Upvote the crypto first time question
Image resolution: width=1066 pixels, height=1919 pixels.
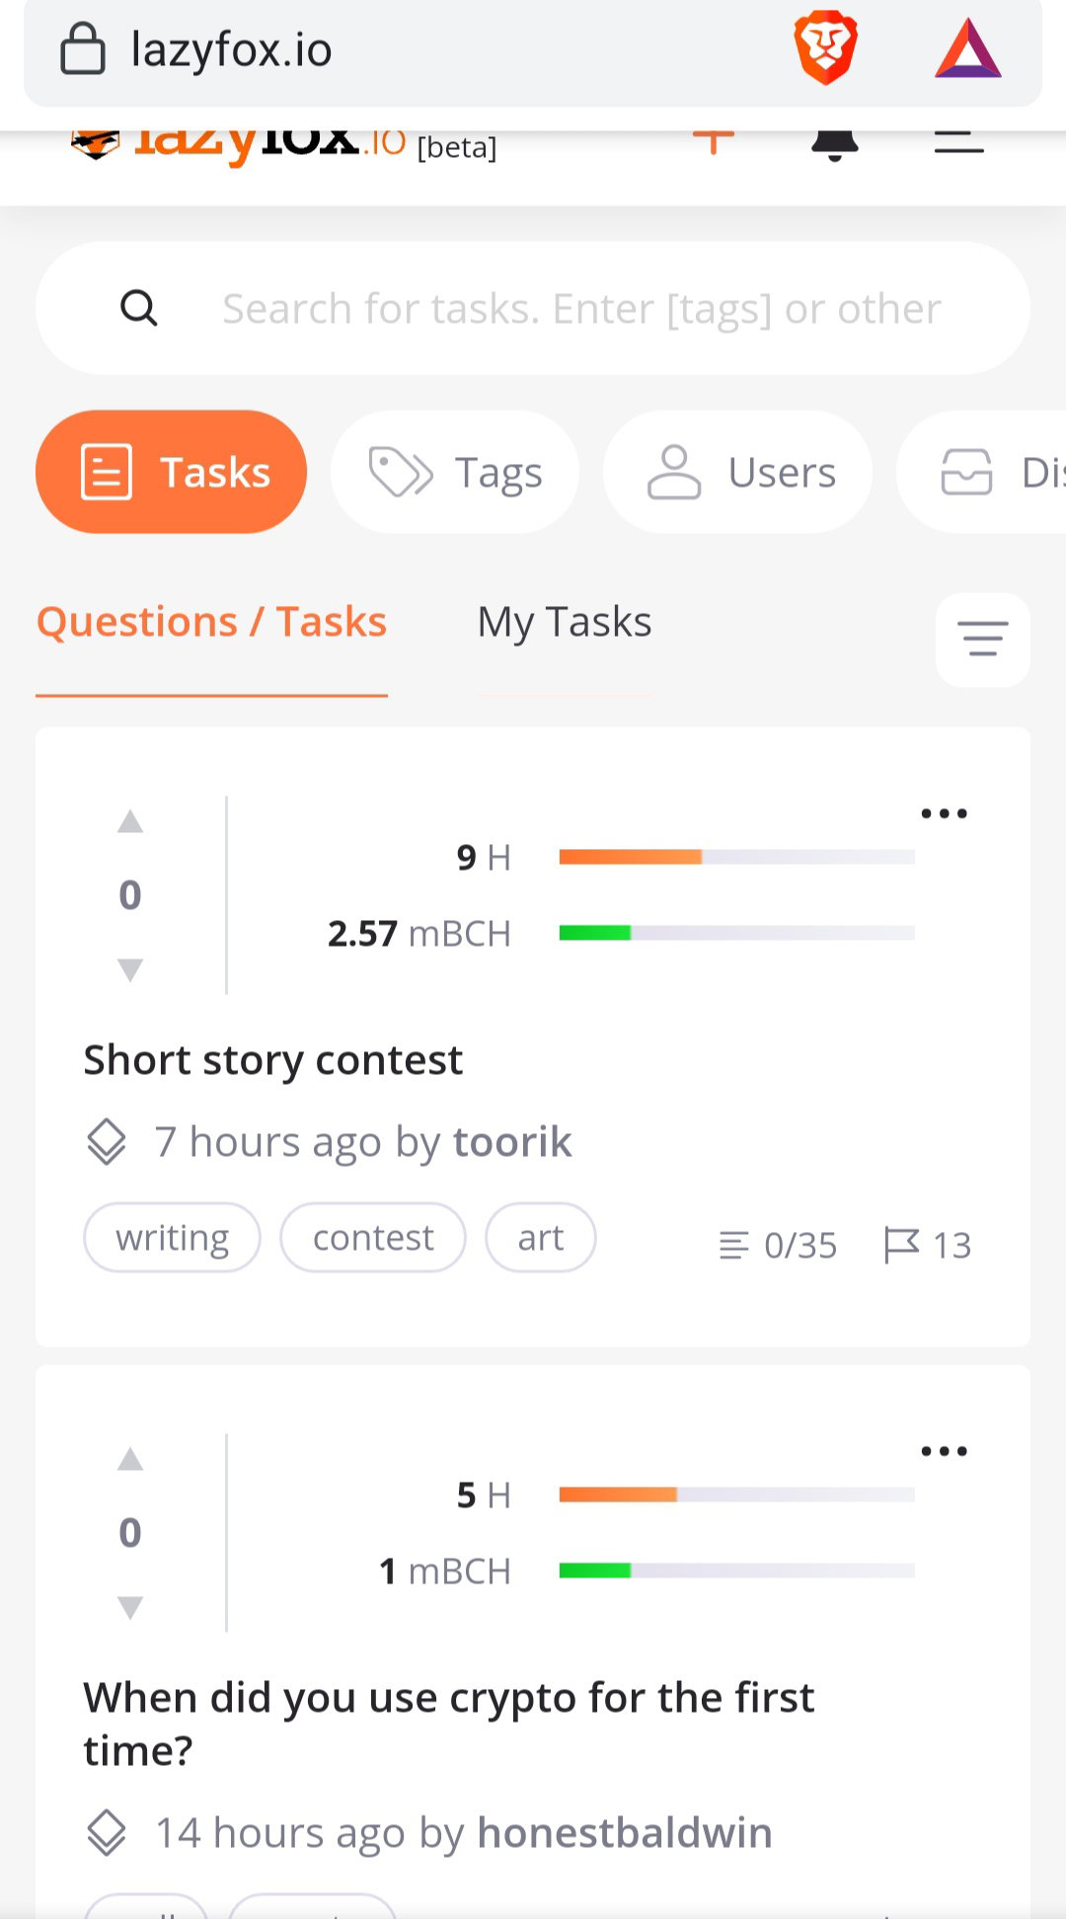coord(130,1459)
